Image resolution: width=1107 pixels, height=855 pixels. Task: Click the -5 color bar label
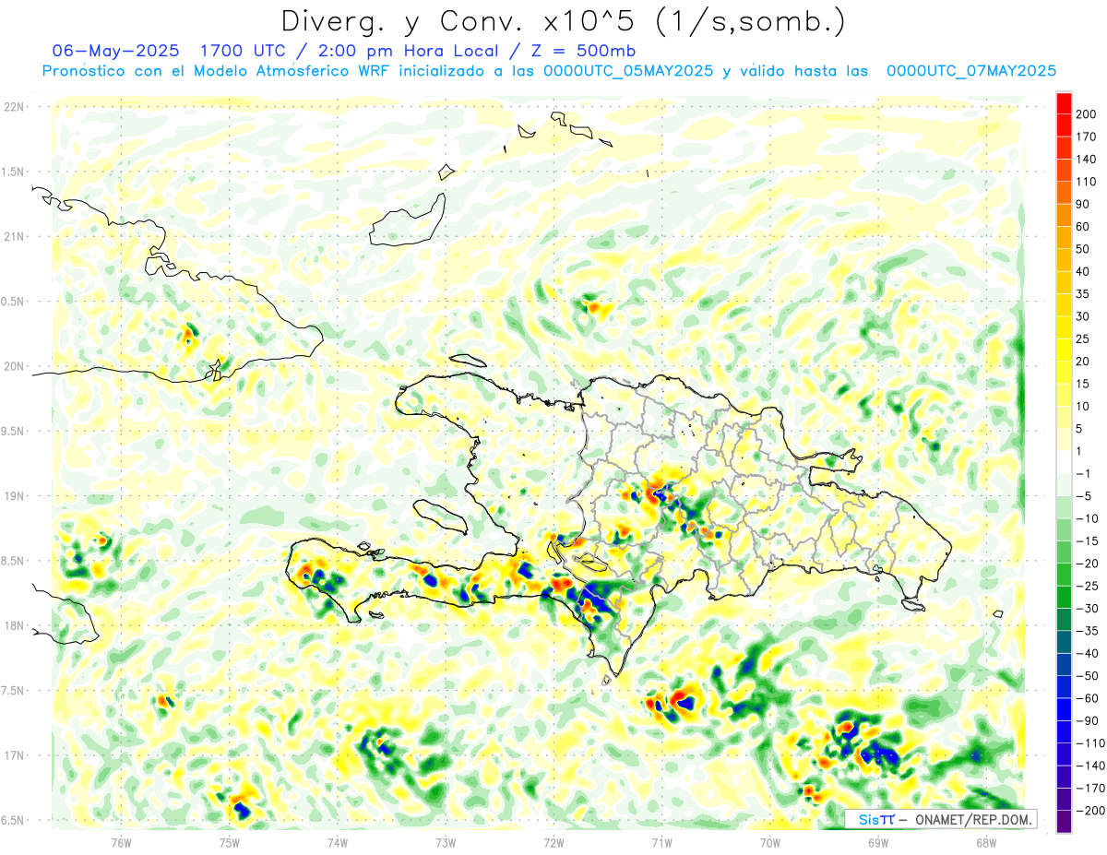coord(1083,496)
